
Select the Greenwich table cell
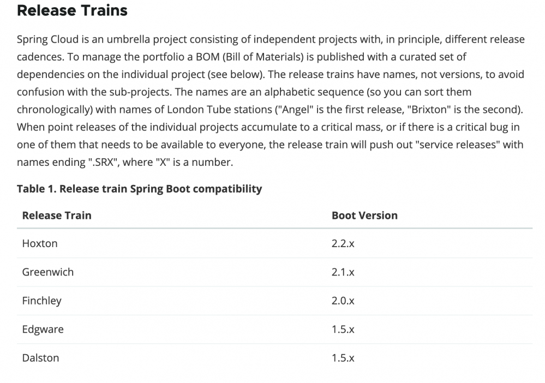[x=48, y=272]
